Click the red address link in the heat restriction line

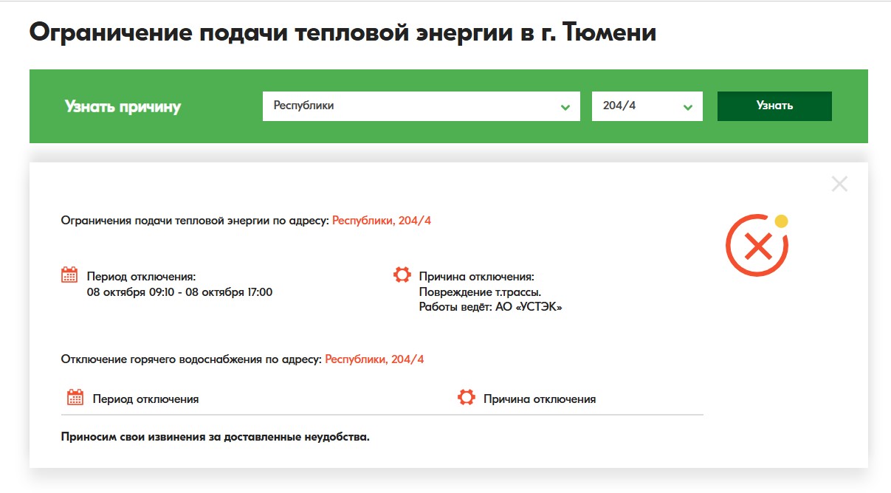pos(382,220)
